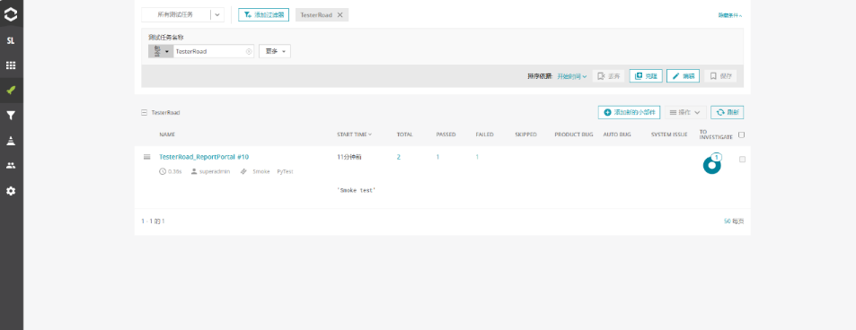Open the hamburger menu for TesterRoad_ReportPortal #10
This screenshot has width=856, height=330.
pyautogui.click(x=146, y=157)
